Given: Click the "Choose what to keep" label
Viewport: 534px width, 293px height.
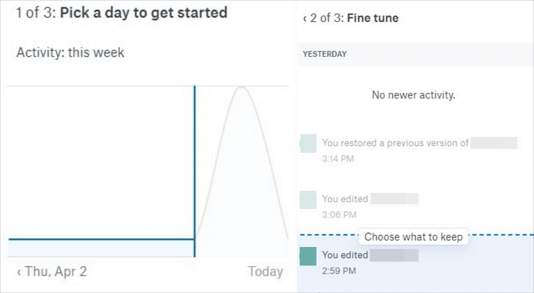Looking at the screenshot, I should [x=413, y=237].
